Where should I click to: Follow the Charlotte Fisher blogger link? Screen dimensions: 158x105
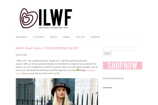point(91,70)
